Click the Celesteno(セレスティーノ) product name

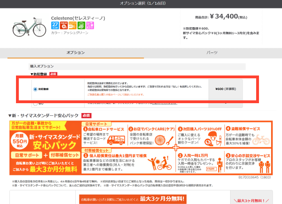point(78,18)
